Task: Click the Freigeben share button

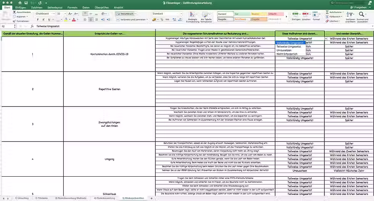Action: [x=358, y=7]
